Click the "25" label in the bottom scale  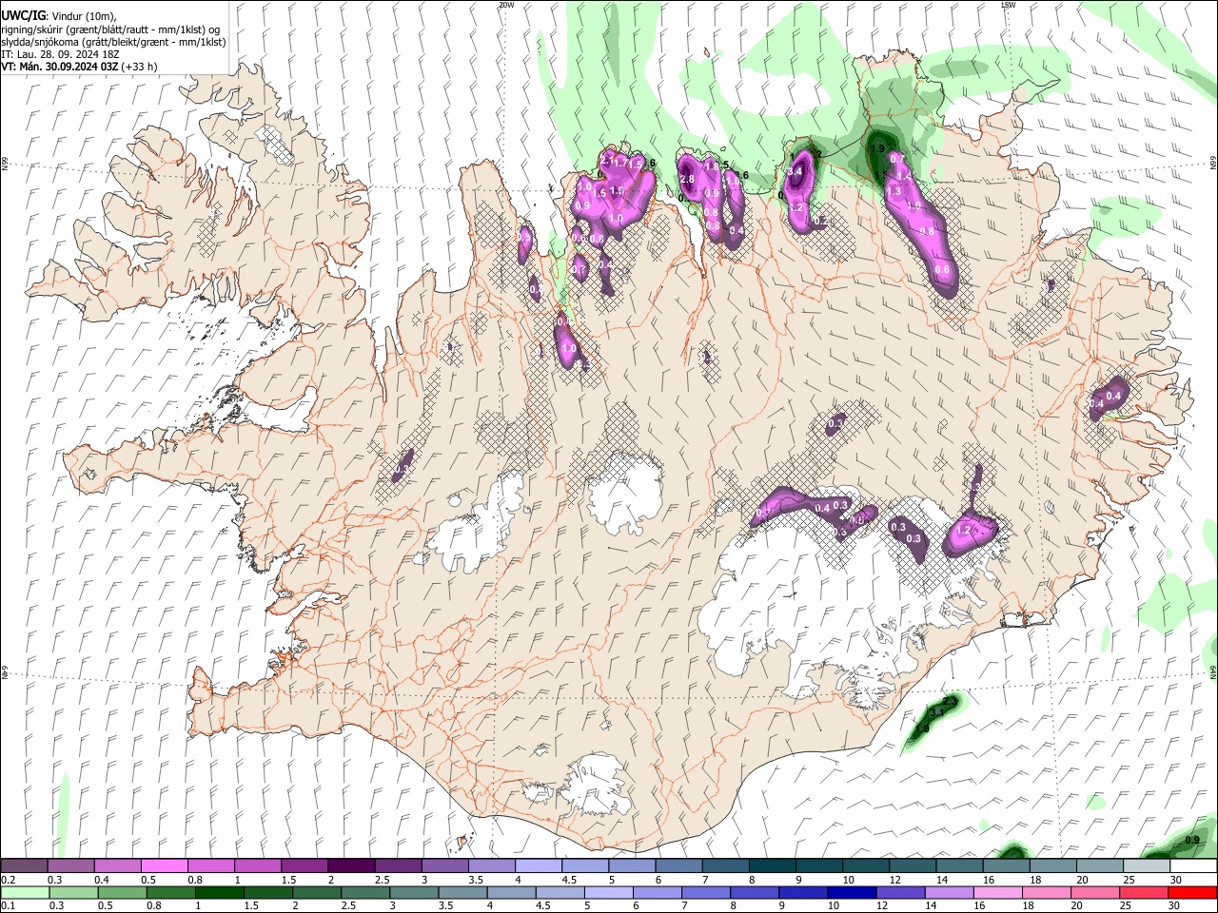pyautogui.click(x=1126, y=905)
